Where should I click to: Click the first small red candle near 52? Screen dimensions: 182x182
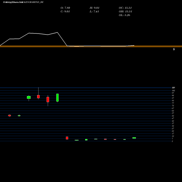tap(9, 115)
